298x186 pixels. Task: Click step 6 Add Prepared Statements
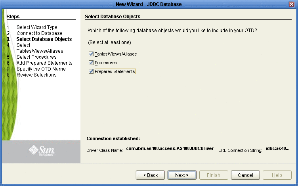(44, 63)
